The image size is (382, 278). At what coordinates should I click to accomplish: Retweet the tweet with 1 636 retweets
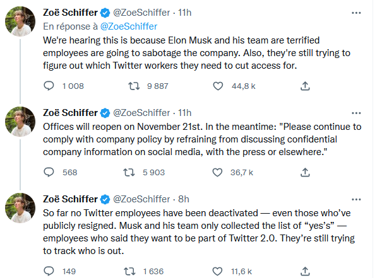[x=129, y=271]
